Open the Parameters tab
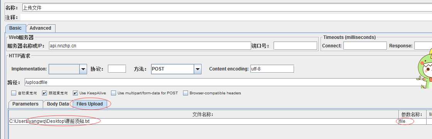This screenshot has height=139, width=432. tap(25, 104)
